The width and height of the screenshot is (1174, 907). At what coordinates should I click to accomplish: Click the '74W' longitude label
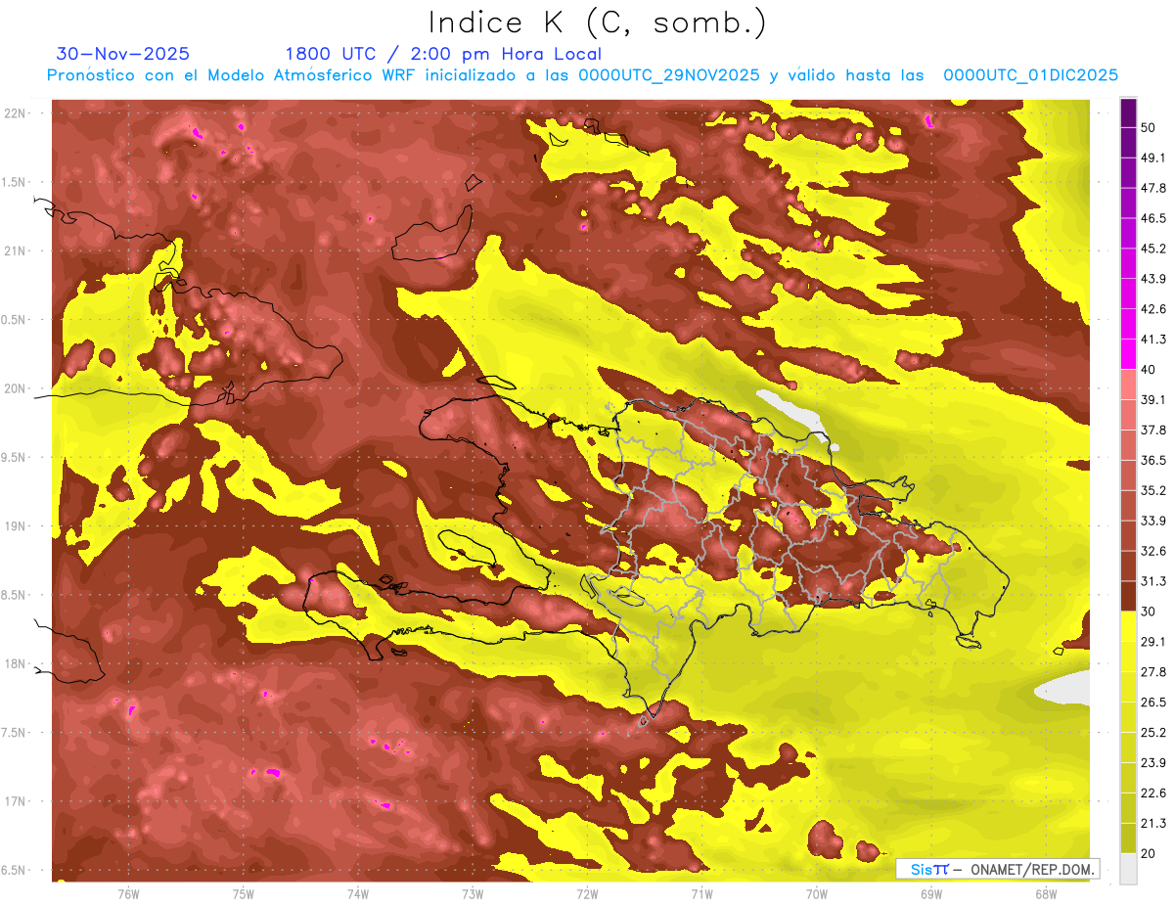(357, 893)
